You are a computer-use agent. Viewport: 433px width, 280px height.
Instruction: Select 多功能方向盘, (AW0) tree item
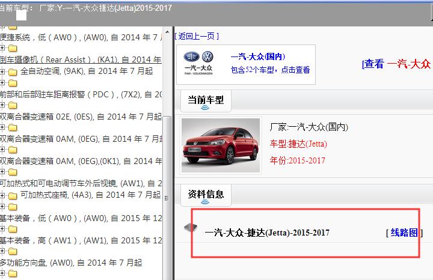click(71, 263)
